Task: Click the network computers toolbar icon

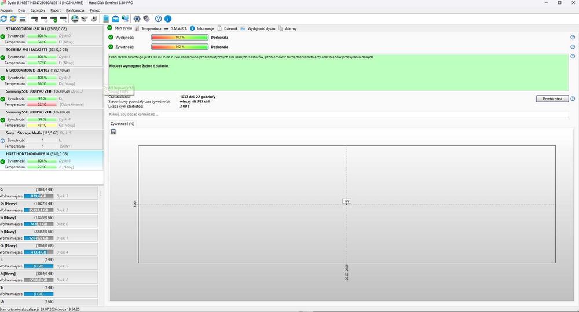Action: click(125, 19)
